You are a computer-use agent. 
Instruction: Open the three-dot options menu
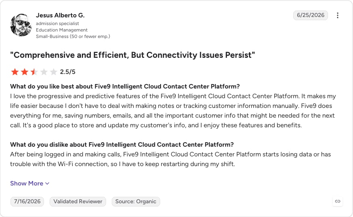click(337, 15)
